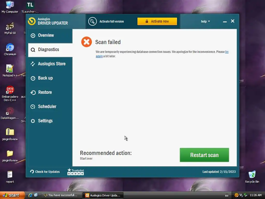Click the key icon beside Activate full version
The width and height of the screenshot is (265, 199).
point(92,21)
